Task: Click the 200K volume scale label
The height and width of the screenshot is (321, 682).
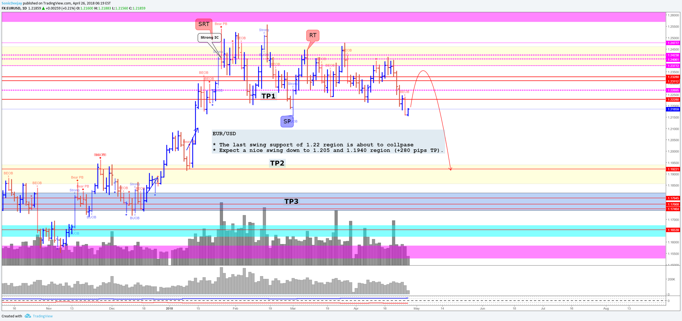Action: click(x=671, y=279)
